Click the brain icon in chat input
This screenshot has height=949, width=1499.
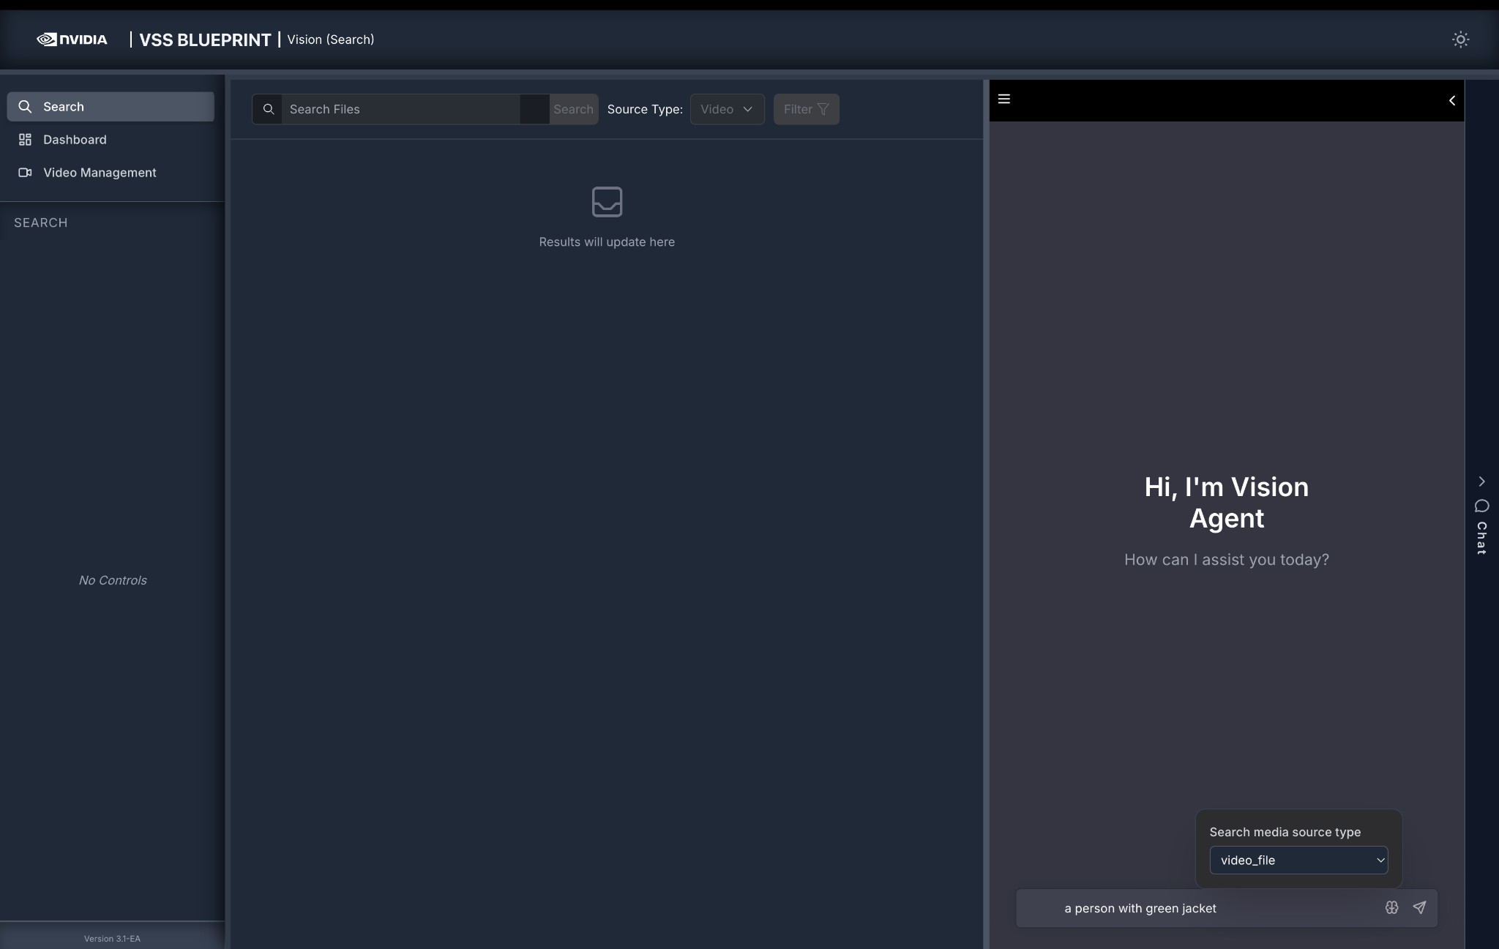click(1391, 907)
